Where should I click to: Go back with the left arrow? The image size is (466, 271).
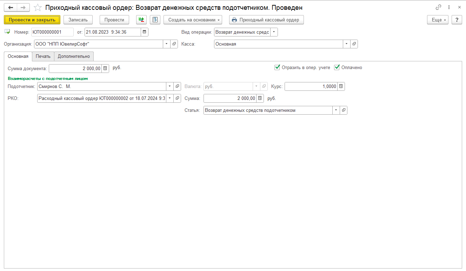pyautogui.click(x=11, y=7)
